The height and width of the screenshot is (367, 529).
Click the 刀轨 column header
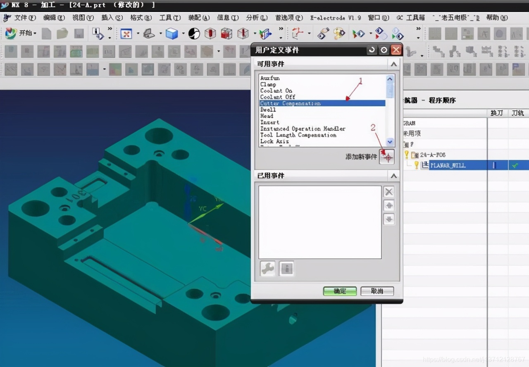[x=517, y=113]
